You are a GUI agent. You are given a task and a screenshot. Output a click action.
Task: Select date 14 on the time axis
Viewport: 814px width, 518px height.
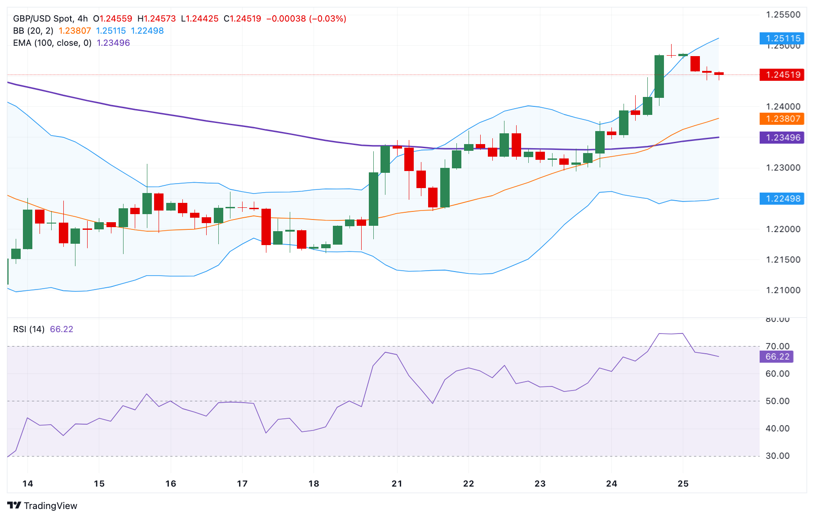click(28, 483)
